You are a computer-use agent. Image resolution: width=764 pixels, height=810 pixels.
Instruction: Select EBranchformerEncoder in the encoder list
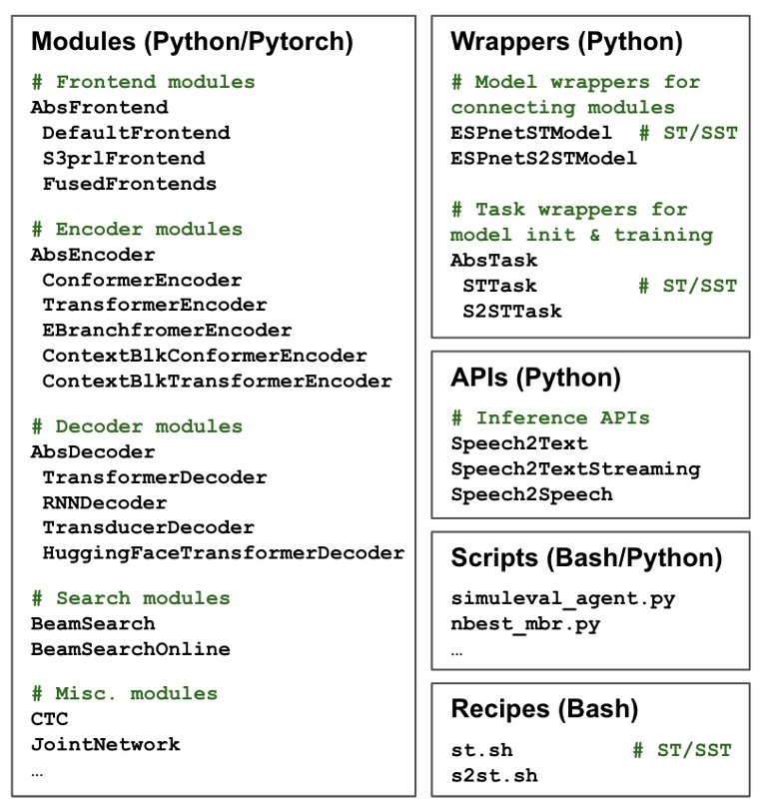point(167,330)
